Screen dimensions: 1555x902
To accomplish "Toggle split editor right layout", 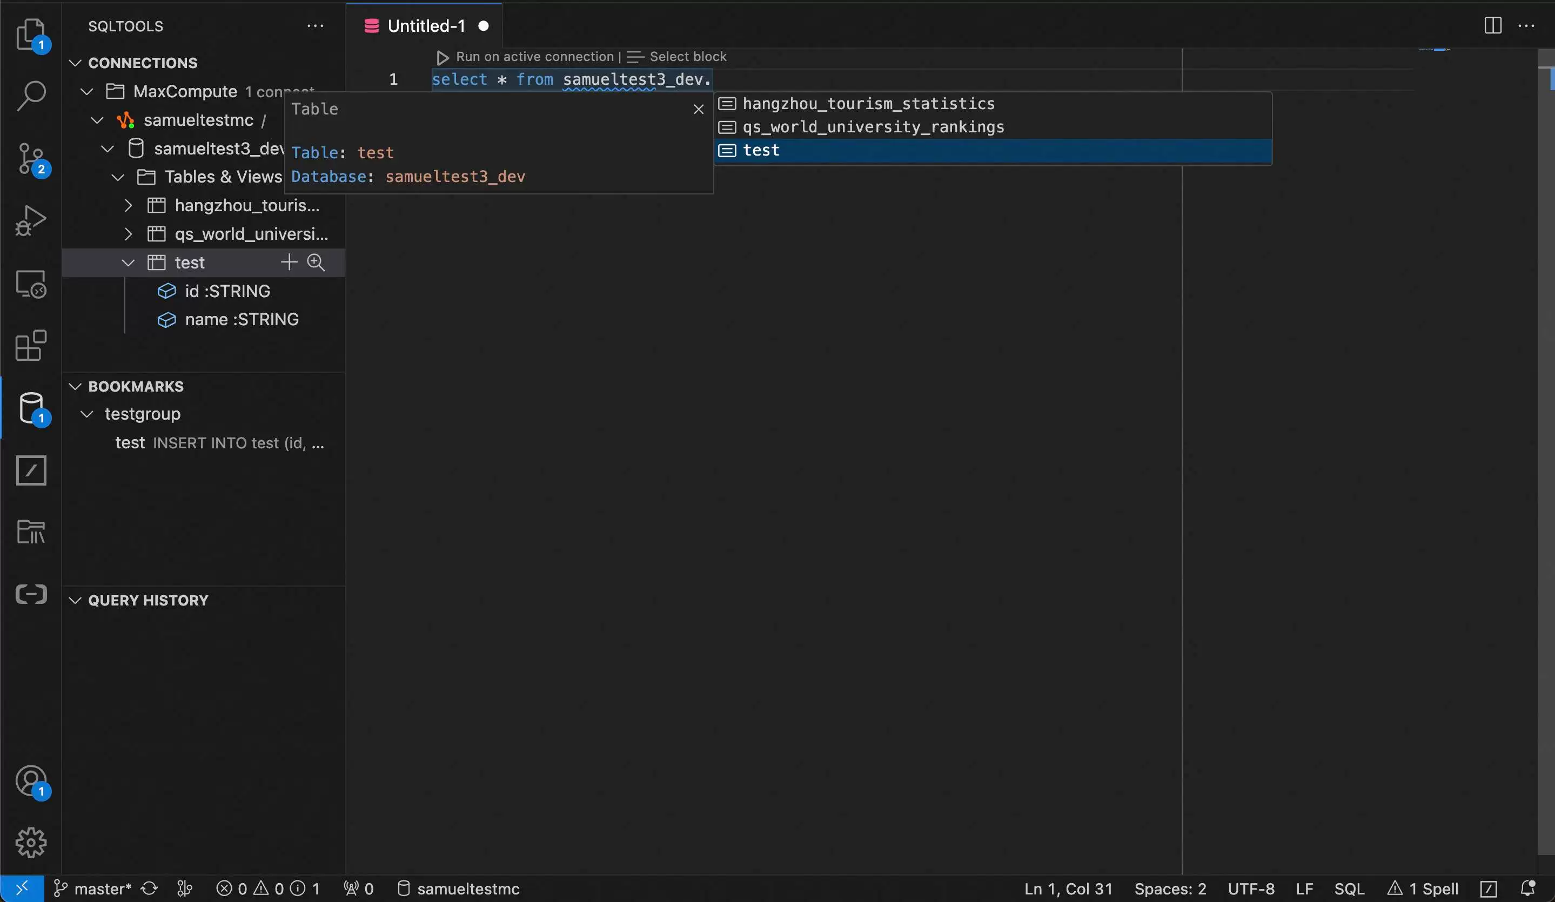I will pos(1492,26).
